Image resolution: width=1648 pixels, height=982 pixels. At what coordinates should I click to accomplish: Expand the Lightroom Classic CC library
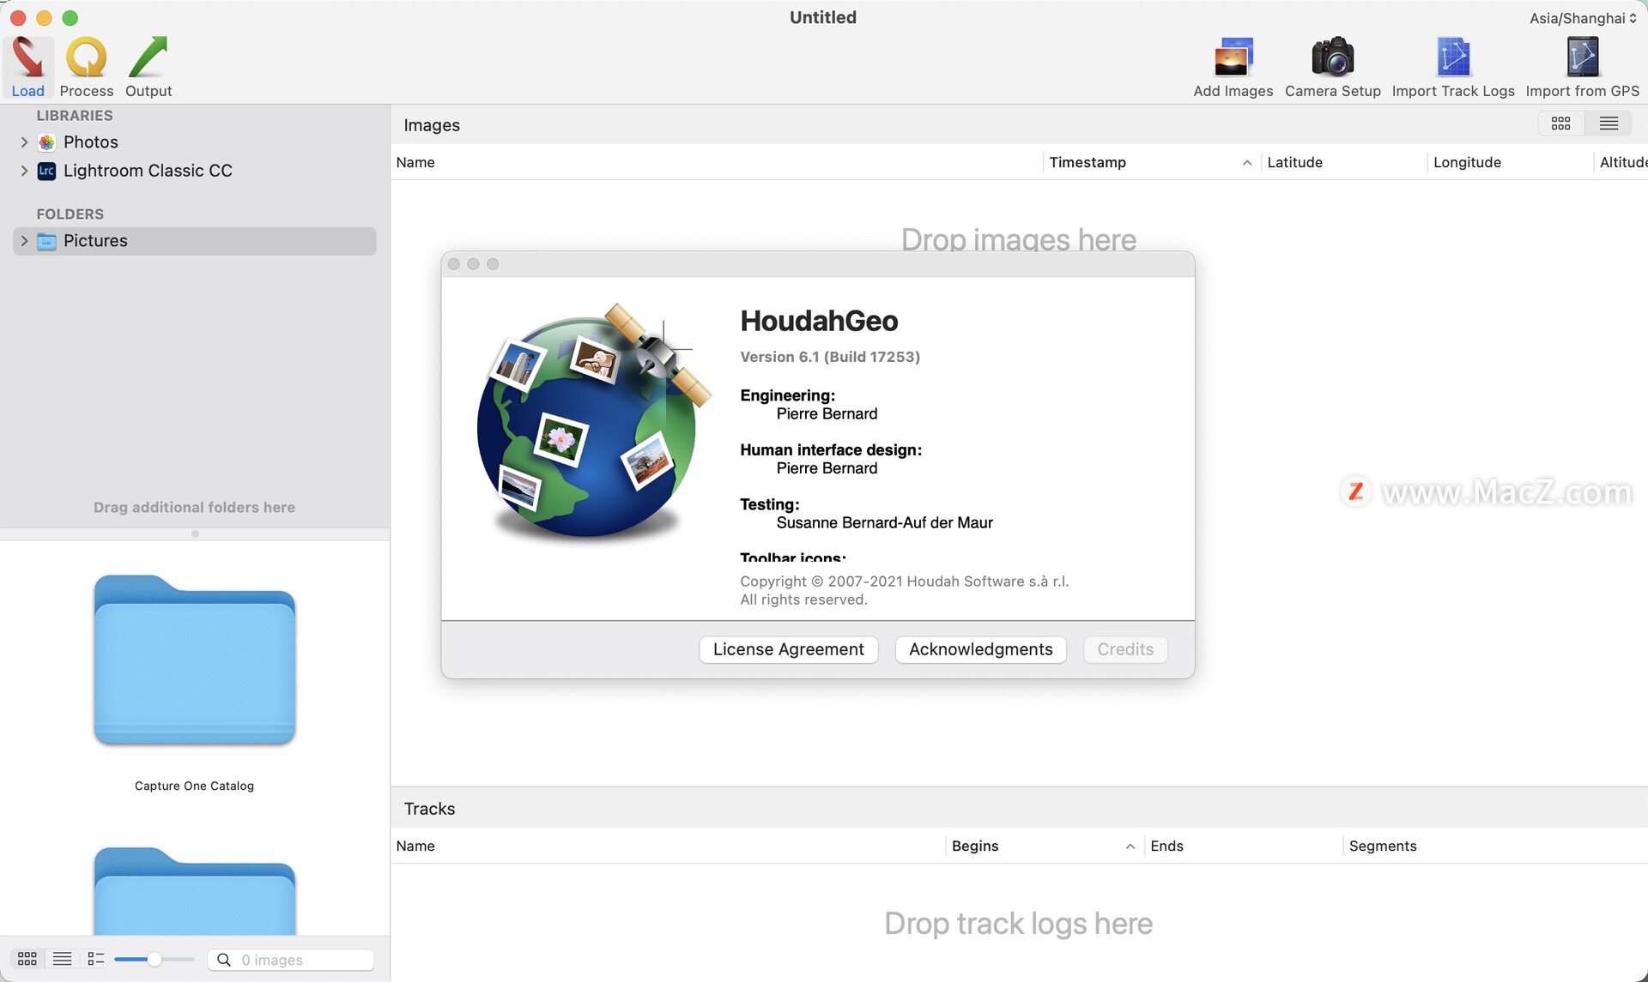pos(24,171)
